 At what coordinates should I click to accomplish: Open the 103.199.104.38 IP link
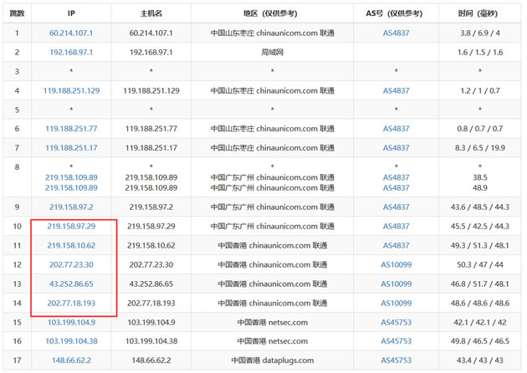point(71,341)
